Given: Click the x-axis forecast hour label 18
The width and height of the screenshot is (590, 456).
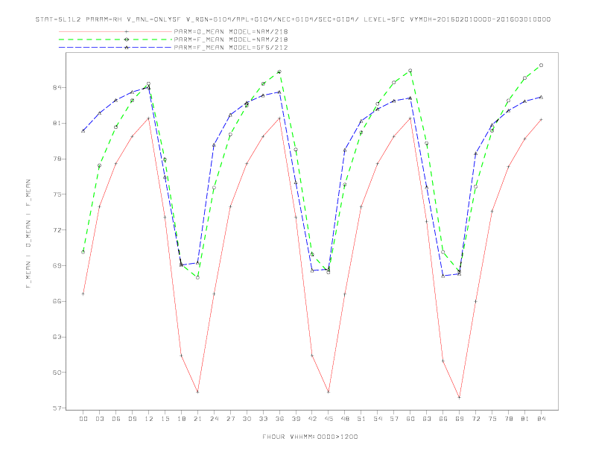Looking at the screenshot, I should click(181, 419).
